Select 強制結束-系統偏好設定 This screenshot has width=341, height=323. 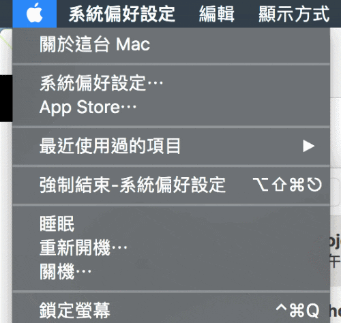pyautogui.click(x=171, y=185)
